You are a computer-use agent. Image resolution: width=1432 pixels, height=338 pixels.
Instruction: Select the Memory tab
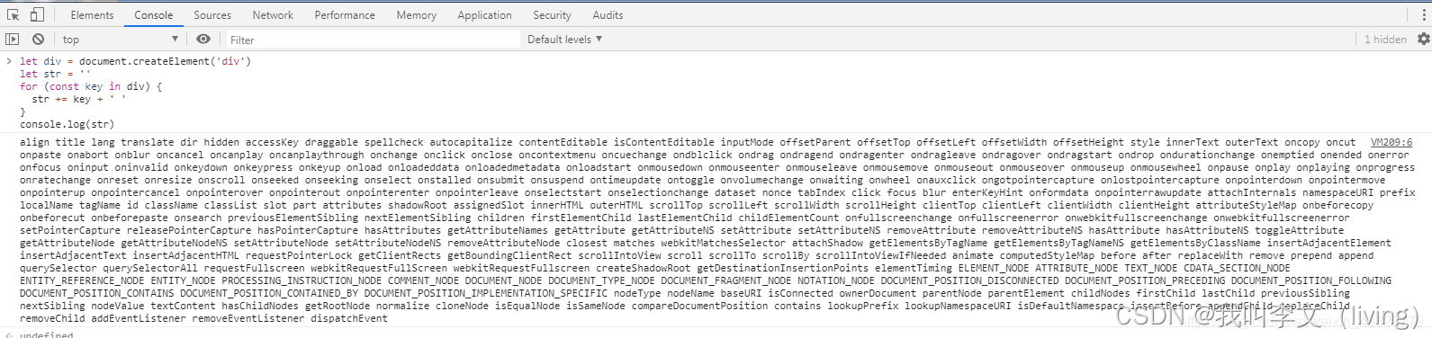pos(416,15)
